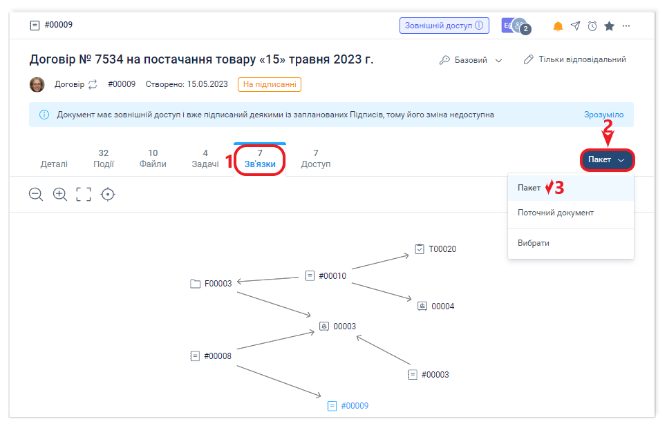Open the Події tab

pyautogui.click(x=104, y=159)
